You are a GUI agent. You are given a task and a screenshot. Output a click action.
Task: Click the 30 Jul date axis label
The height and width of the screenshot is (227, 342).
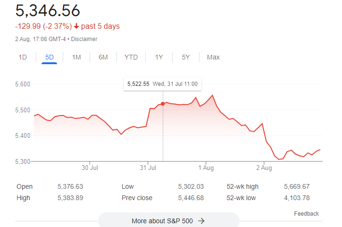(x=90, y=168)
